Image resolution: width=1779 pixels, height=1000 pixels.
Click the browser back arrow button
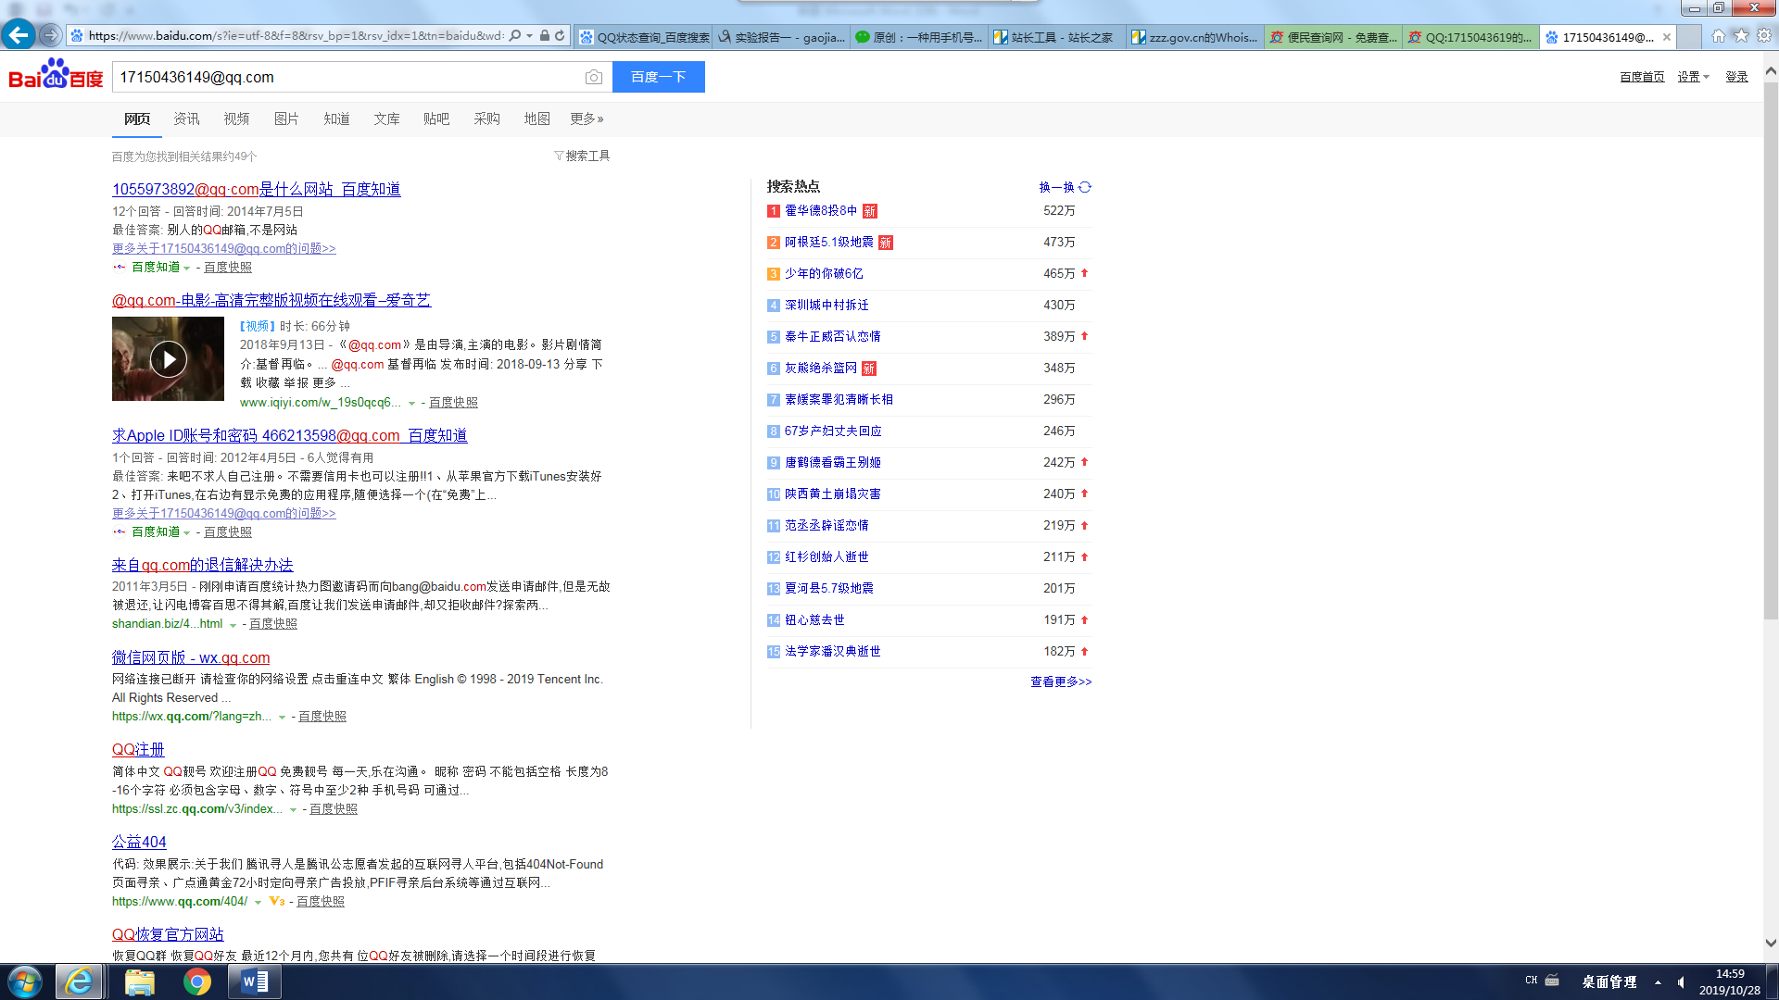click(x=18, y=35)
